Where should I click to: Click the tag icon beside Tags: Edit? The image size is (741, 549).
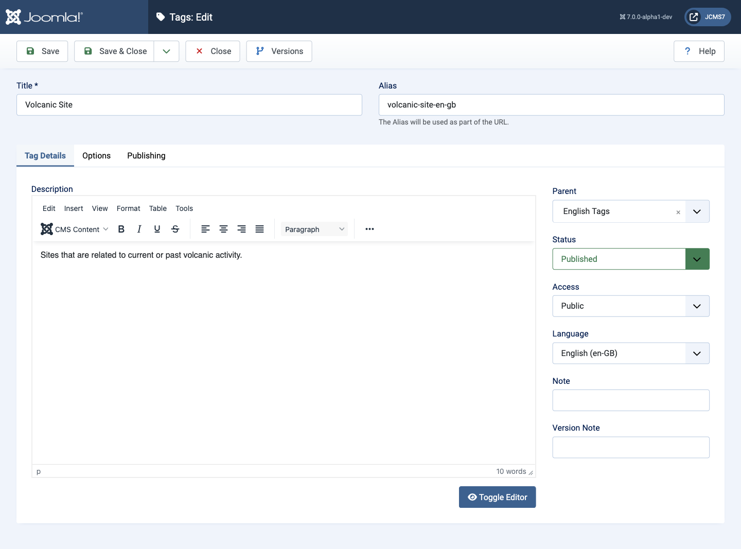tap(161, 17)
